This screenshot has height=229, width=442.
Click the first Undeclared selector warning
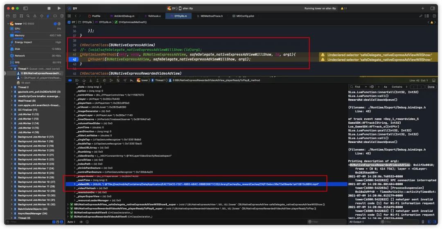pos(379,55)
